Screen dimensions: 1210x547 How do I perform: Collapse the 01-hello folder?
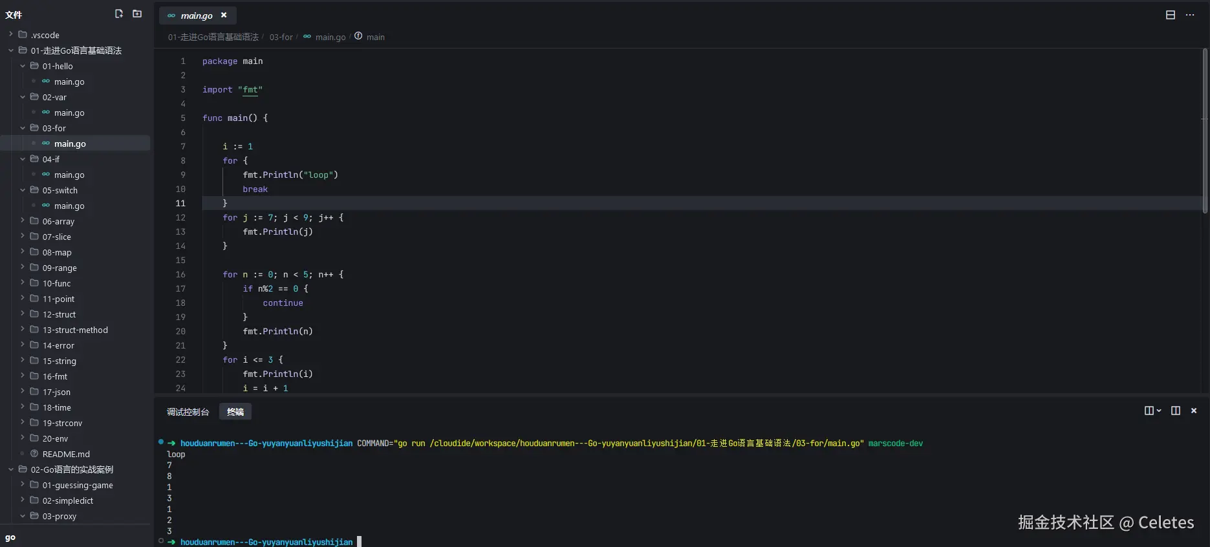click(23, 65)
